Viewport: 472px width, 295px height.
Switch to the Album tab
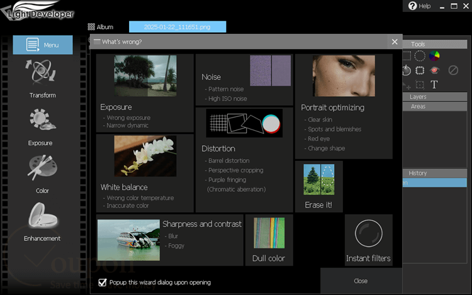(101, 27)
